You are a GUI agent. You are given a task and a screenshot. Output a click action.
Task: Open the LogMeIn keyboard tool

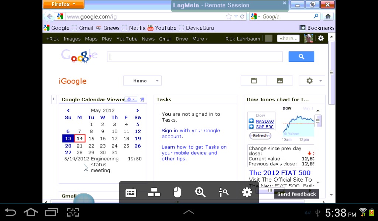click(x=131, y=193)
